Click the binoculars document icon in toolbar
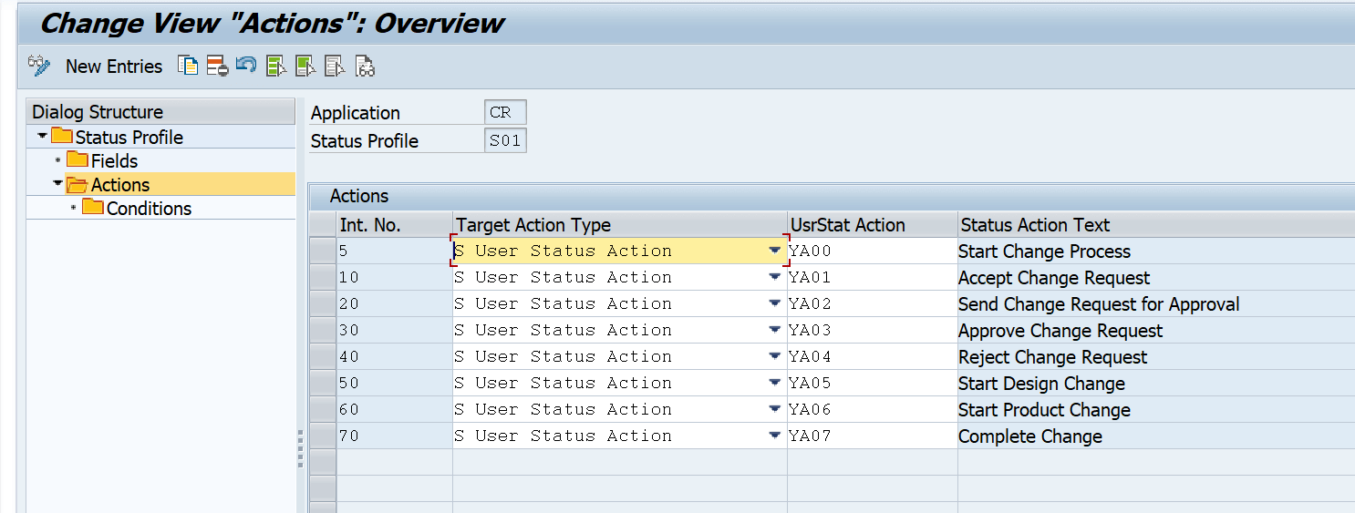The height and width of the screenshot is (513, 1355). point(365,66)
